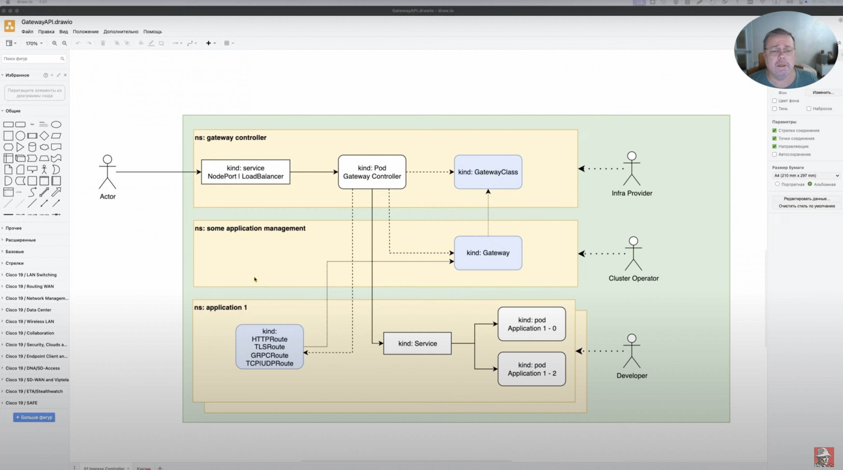Select the triangle shape in the Общие palette
Image resolution: width=843 pixels, height=470 pixels.
(20, 147)
